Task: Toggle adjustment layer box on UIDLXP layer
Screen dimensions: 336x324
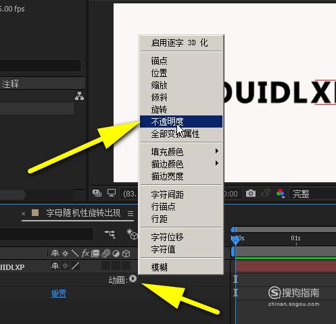Action: (116, 266)
